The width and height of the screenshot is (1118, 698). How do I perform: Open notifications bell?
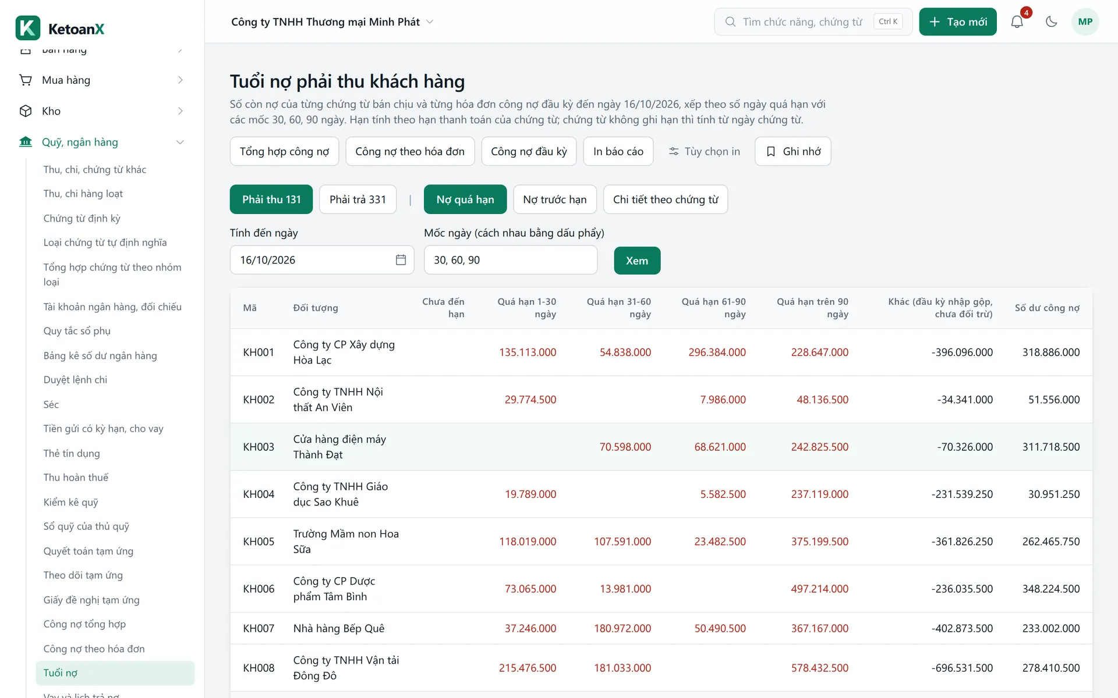coord(1017,22)
